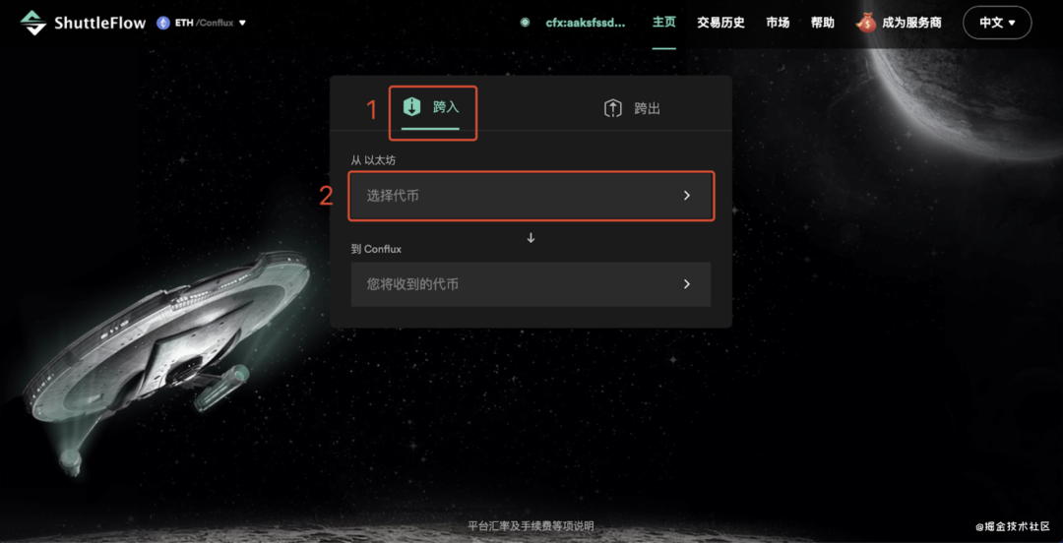Click the down arrow between chains
The width and height of the screenshot is (1063, 543).
531,238
